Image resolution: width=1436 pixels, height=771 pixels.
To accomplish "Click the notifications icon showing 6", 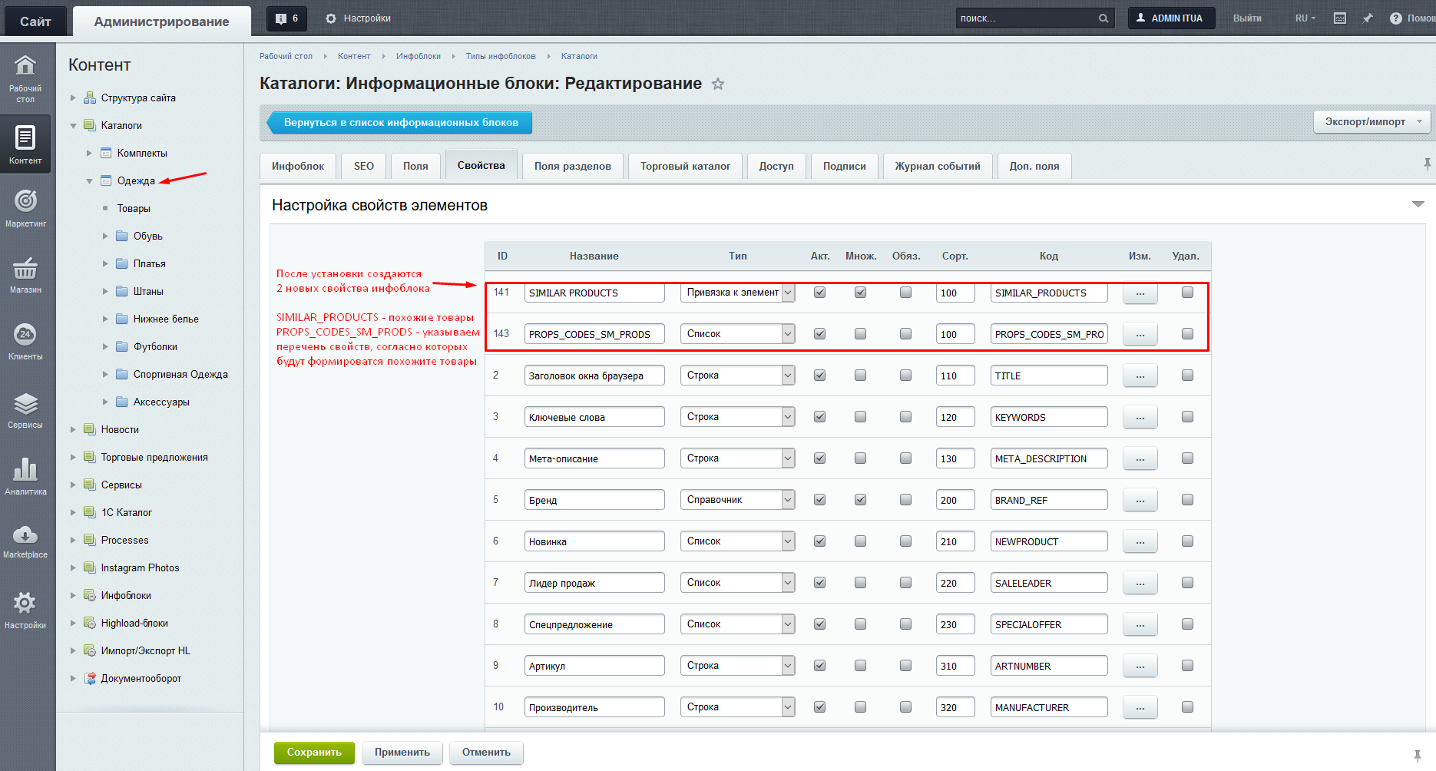I will [x=286, y=18].
